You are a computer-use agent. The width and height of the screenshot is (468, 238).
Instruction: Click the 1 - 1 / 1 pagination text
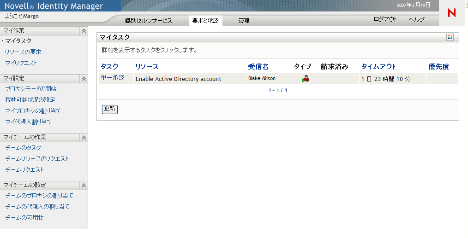point(278,90)
